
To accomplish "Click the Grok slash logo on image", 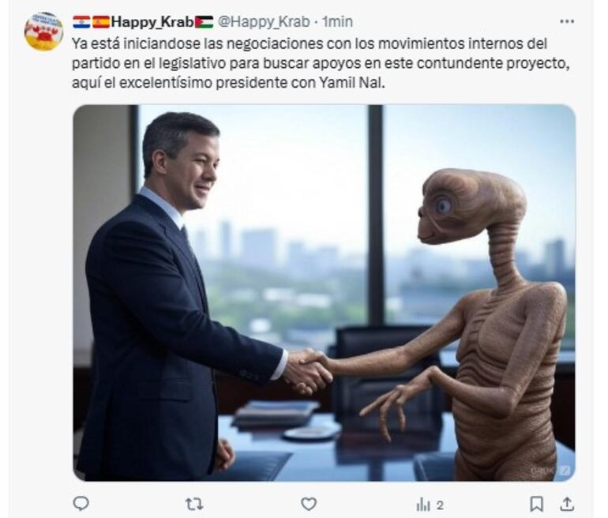I will [565, 471].
